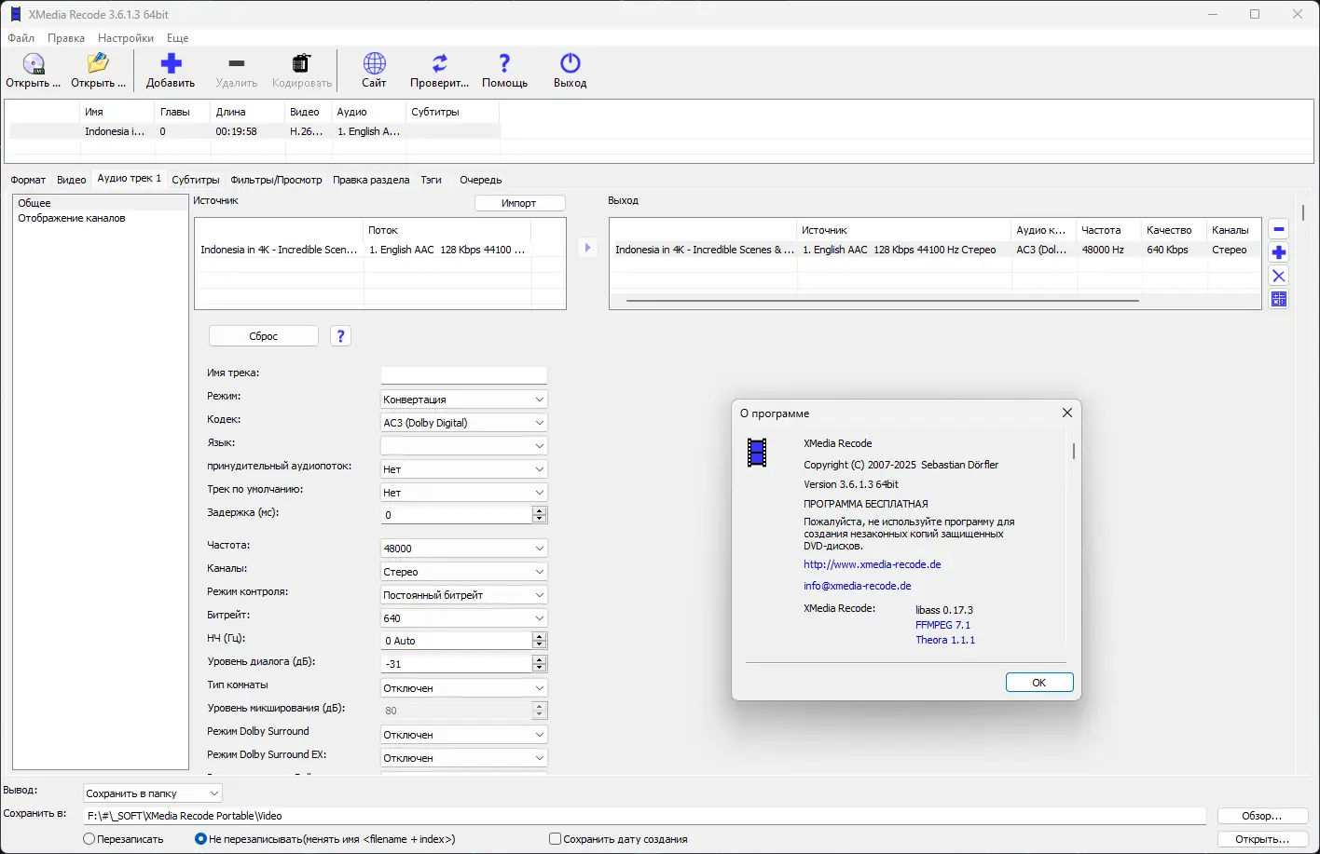This screenshot has height=854, width=1320.
Task: Click the Проверить update arrows icon
Action: 439,63
